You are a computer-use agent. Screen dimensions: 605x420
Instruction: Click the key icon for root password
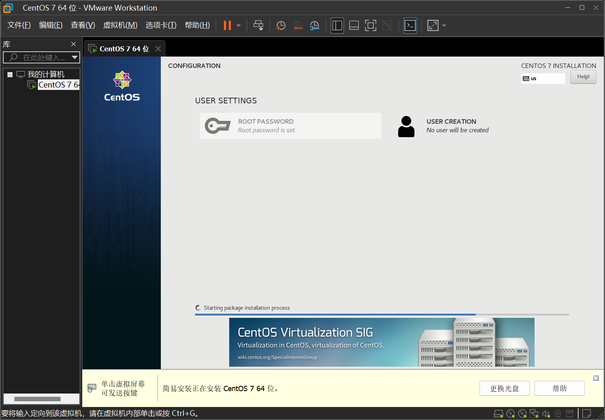coord(217,126)
